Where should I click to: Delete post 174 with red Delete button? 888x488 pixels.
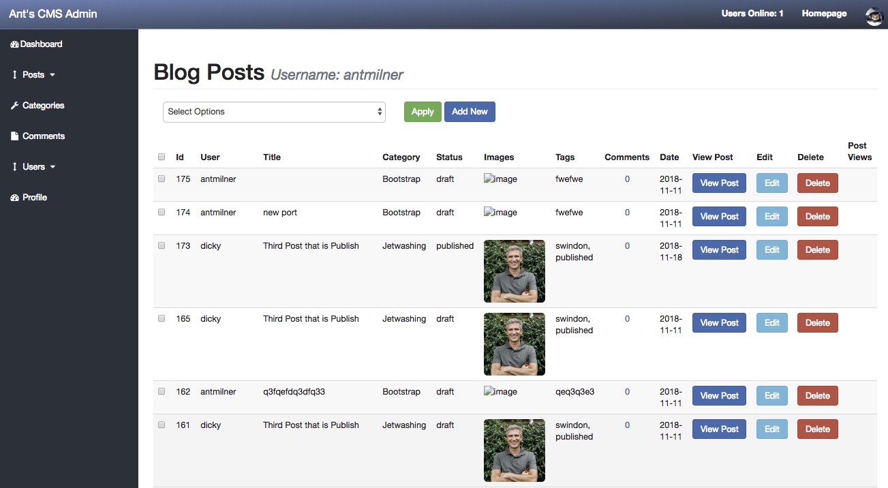[817, 217]
